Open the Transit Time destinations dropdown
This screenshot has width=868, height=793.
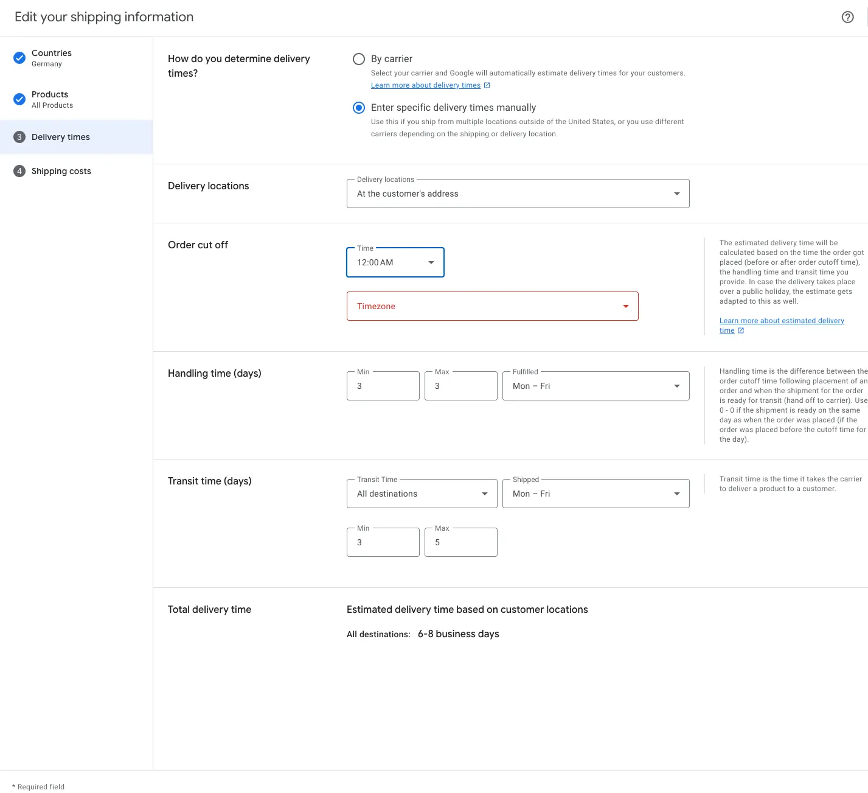click(422, 494)
